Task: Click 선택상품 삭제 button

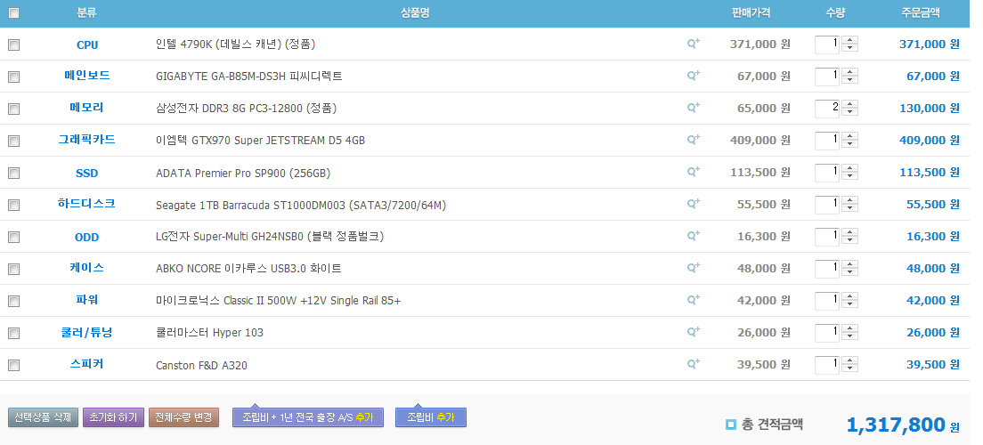Action: click(x=44, y=417)
